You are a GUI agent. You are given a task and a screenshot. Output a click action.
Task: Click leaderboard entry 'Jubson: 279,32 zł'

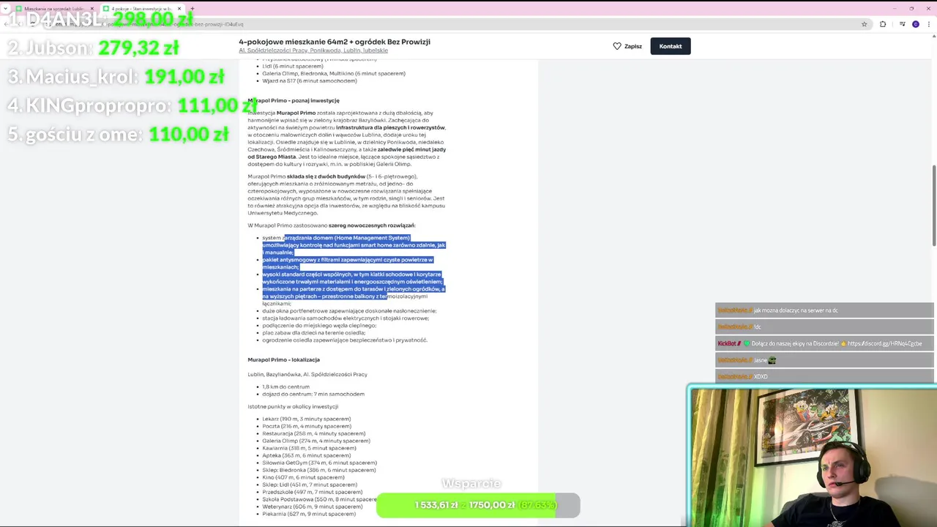coord(93,48)
